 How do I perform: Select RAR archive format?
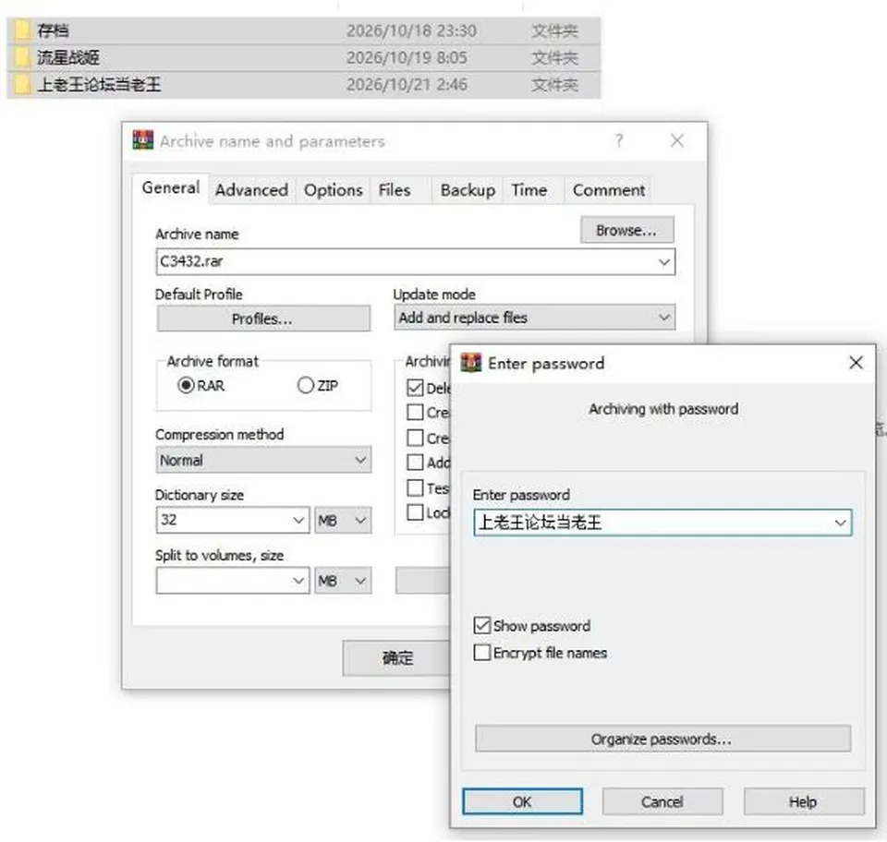tap(186, 385)
